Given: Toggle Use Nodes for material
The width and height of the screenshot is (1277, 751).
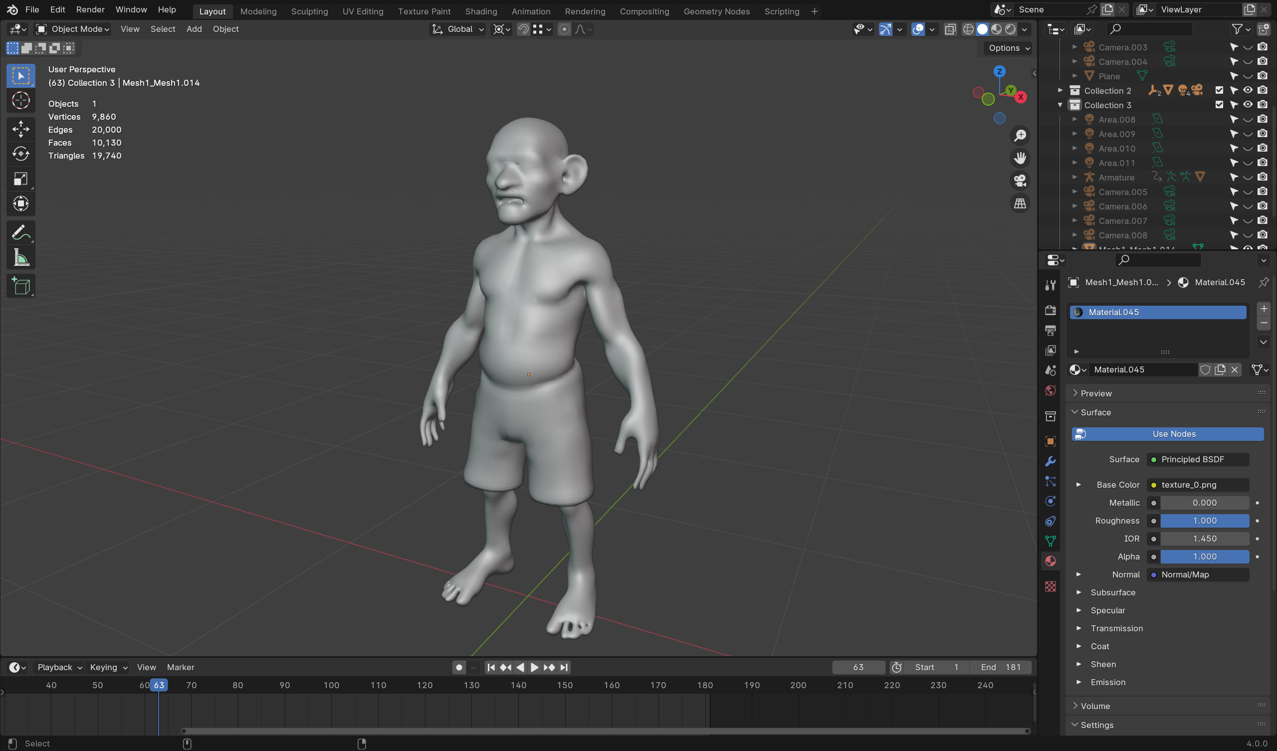Looking at the screenshot, I should [1168, 434].
